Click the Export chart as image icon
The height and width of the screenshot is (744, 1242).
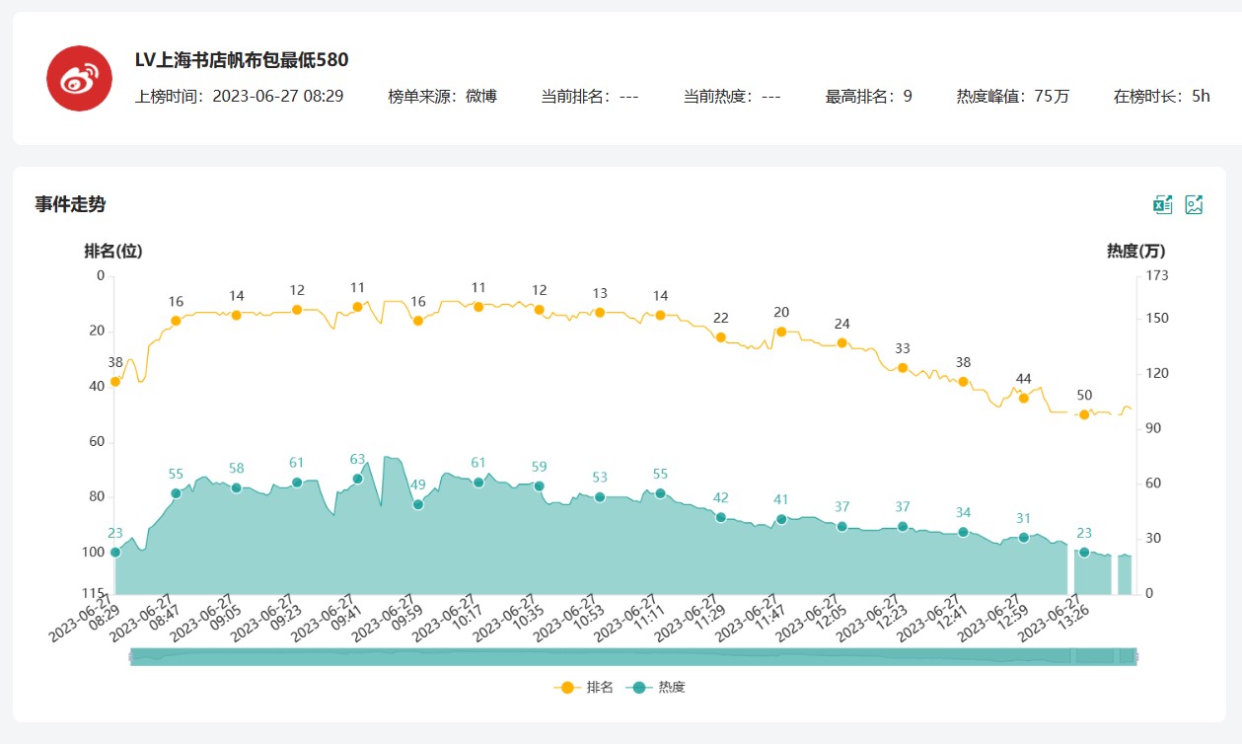coord(1195,204)
